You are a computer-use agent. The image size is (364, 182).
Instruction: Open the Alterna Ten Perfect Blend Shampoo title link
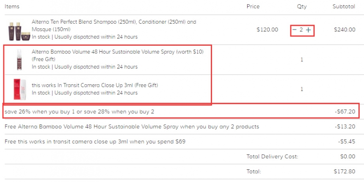(x=114, y=25)
